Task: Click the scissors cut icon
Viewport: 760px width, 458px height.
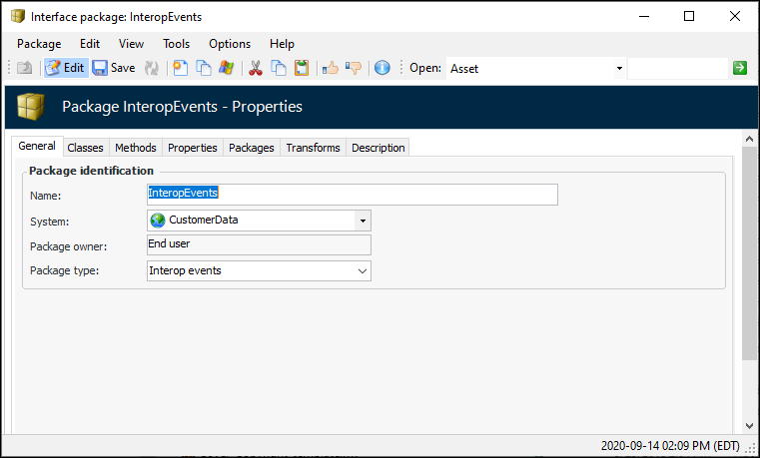Action: click(x=255, y=68)
